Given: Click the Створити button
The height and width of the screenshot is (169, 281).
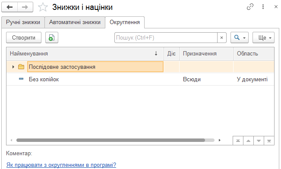Looking at the screenshot, I should coord(24,38).
